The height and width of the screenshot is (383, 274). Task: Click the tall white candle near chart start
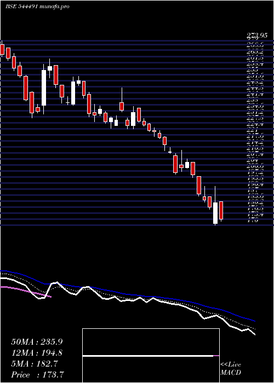pos(44,88)
